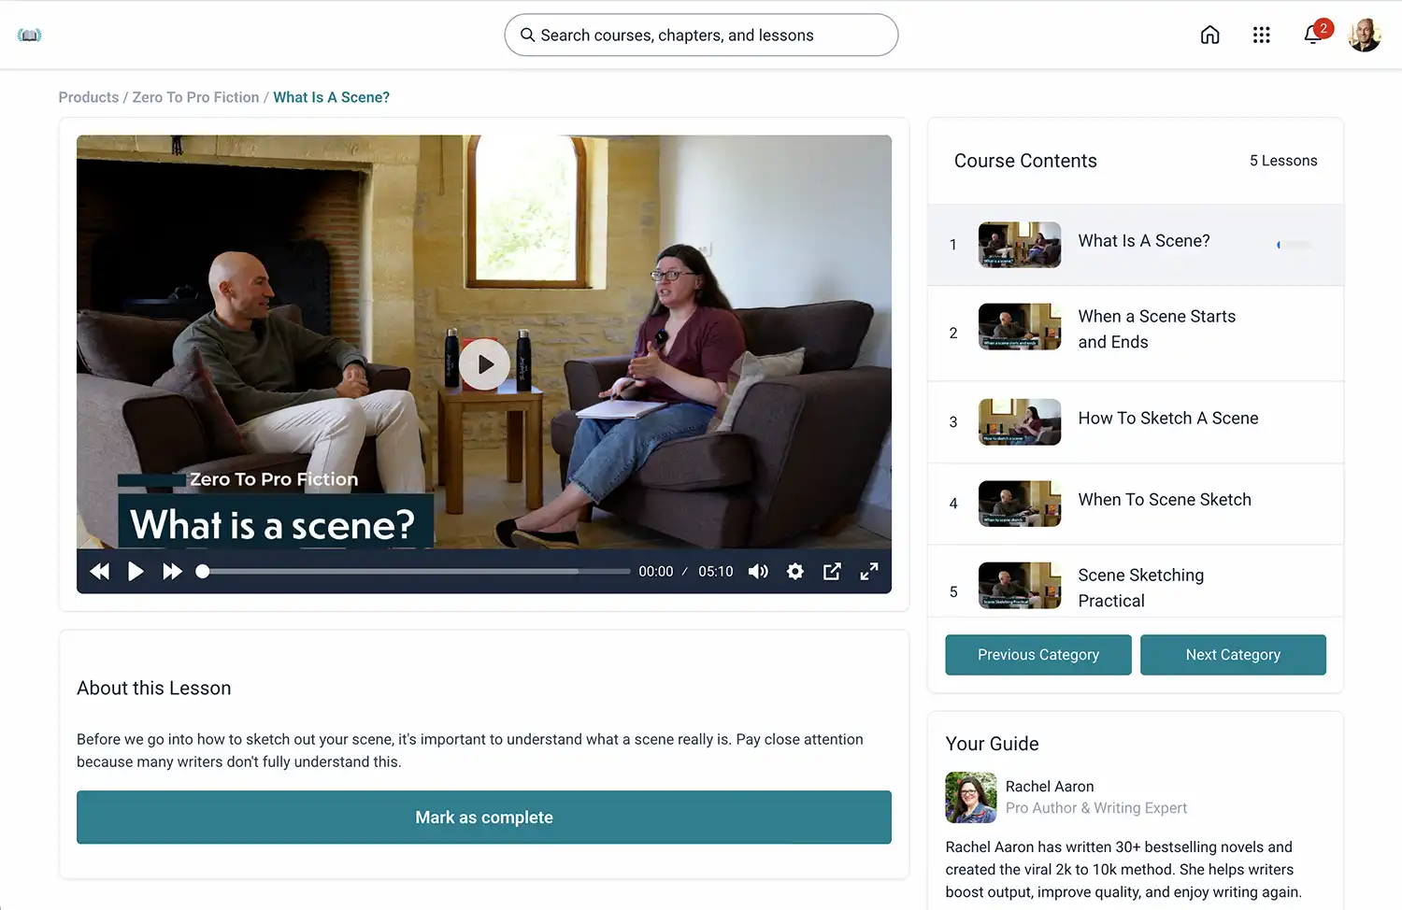Image resolution: width=1402 pixels, height=910 pixels.
Task: Click the search courses input field
Action: pos(701,35)
